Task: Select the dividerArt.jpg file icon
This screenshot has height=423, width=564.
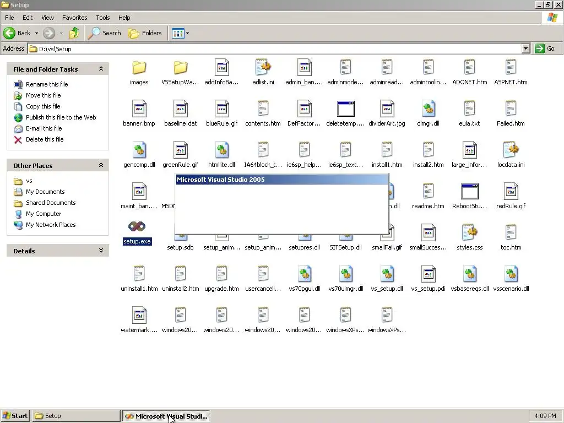Action: [387, 109]
